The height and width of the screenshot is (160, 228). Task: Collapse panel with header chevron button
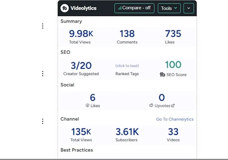tap(189, 8)
